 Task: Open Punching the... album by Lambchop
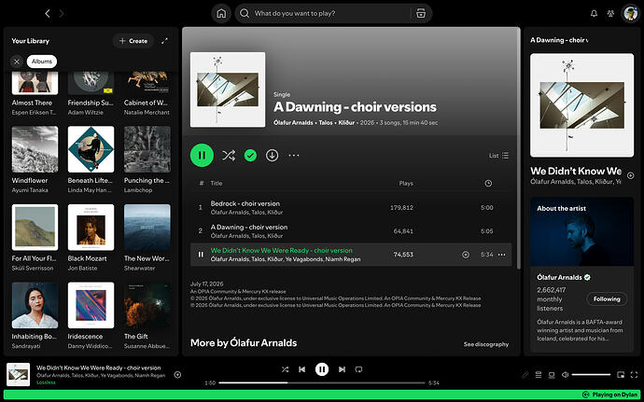point(147,159)
